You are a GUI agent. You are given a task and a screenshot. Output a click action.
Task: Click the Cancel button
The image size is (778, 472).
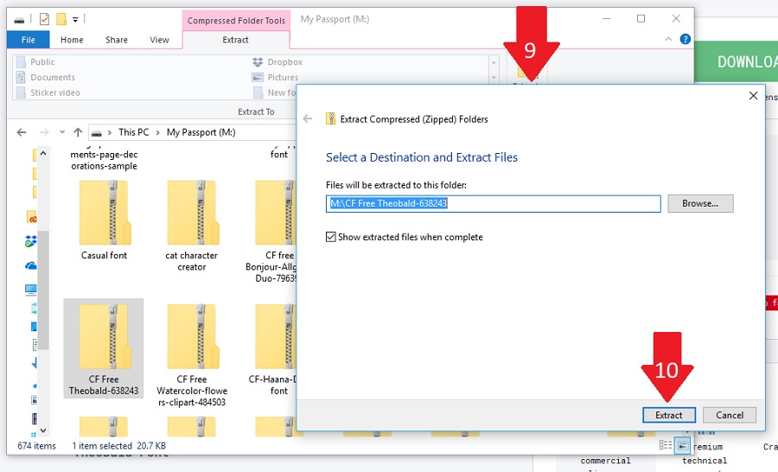(729, 415)
